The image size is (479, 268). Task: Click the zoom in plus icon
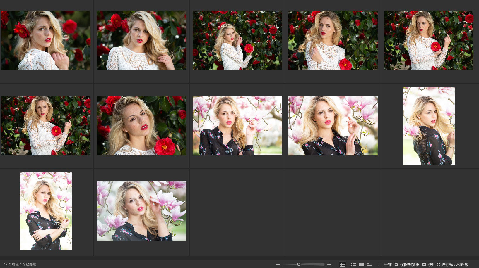coord(329,264)
